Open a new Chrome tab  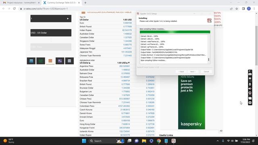pos(85,3)
